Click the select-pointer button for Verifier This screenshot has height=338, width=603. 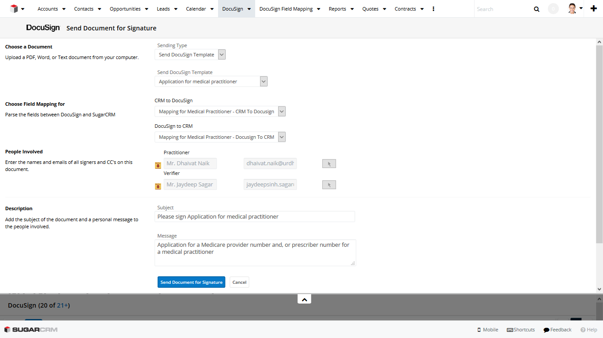[x=329, y=185]
